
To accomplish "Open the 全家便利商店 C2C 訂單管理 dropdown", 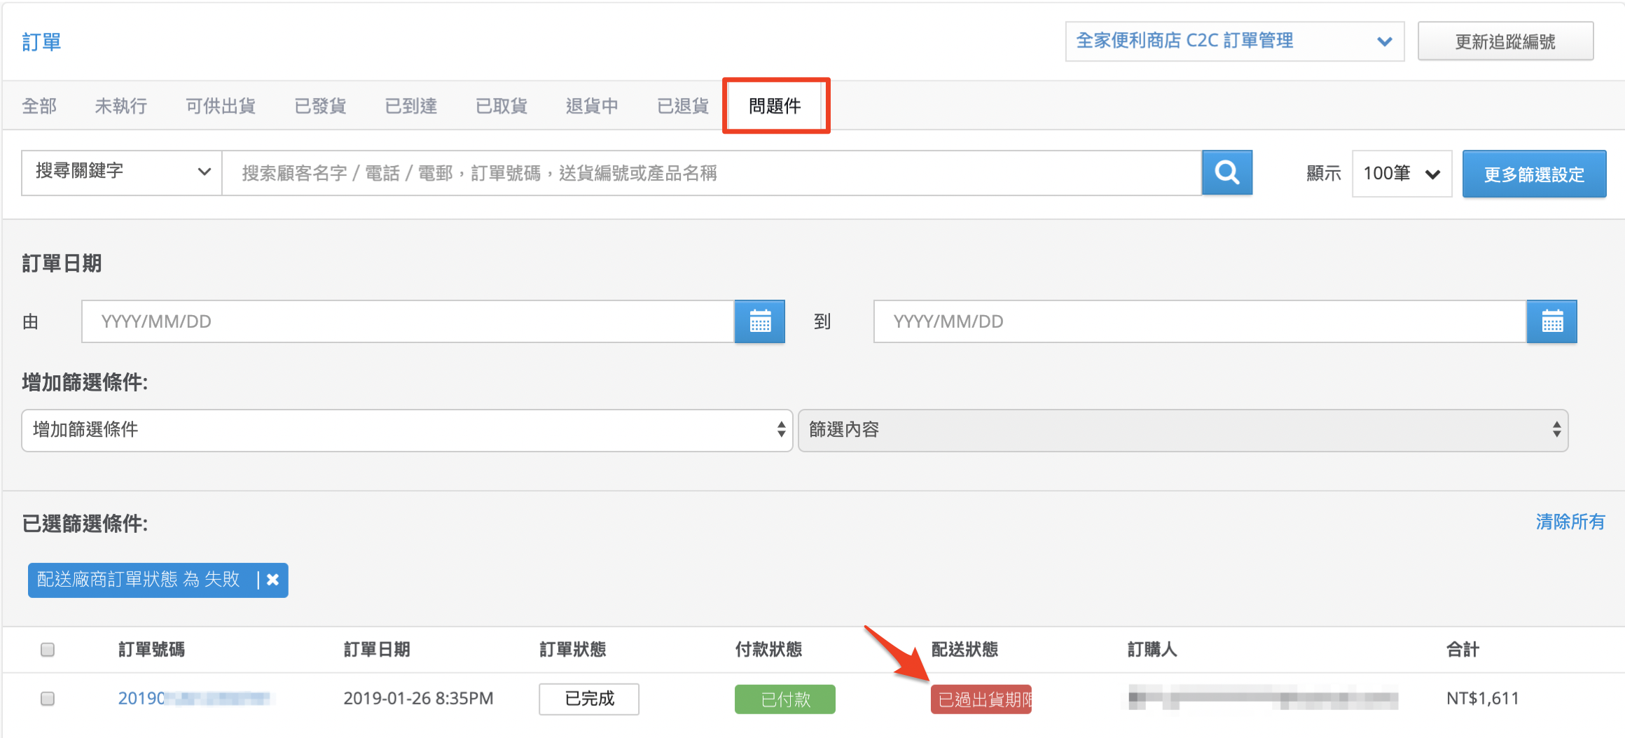I will 1235,41.
